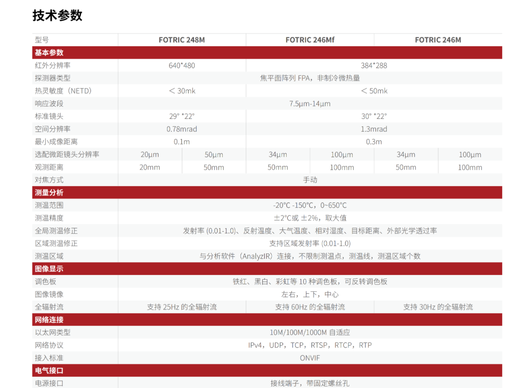Click the 测量分析 red section header
The height and width of the screenshot is (388, 527).
[x=267, y=193]
